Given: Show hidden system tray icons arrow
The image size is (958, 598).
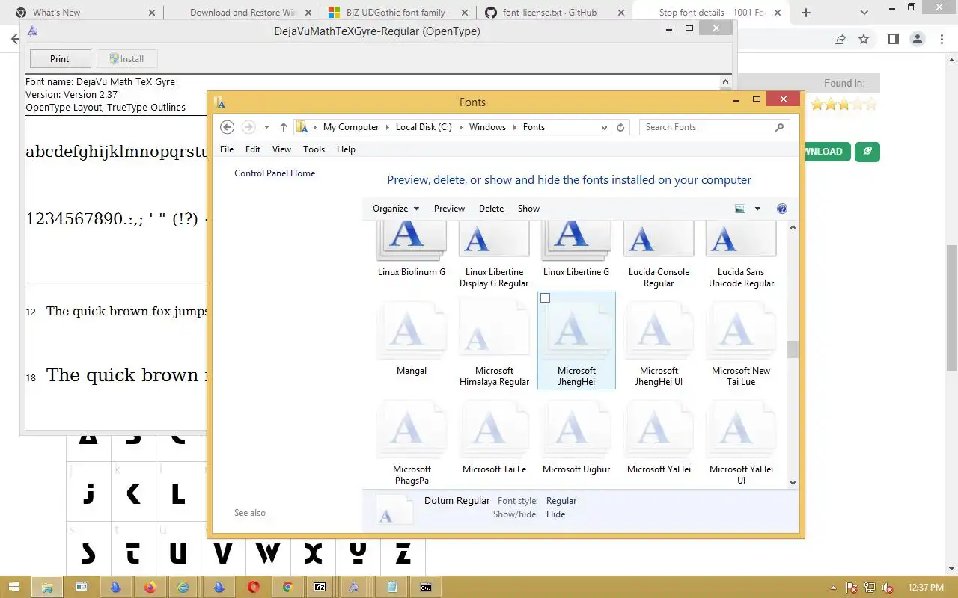Looking at the screenshot, I should coord(834,588).
